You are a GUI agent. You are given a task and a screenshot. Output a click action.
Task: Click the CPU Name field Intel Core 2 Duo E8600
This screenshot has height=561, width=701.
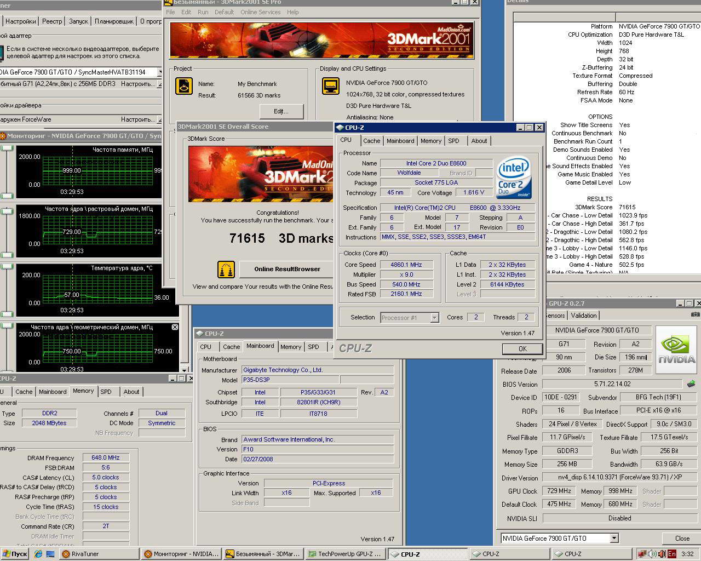436,163
